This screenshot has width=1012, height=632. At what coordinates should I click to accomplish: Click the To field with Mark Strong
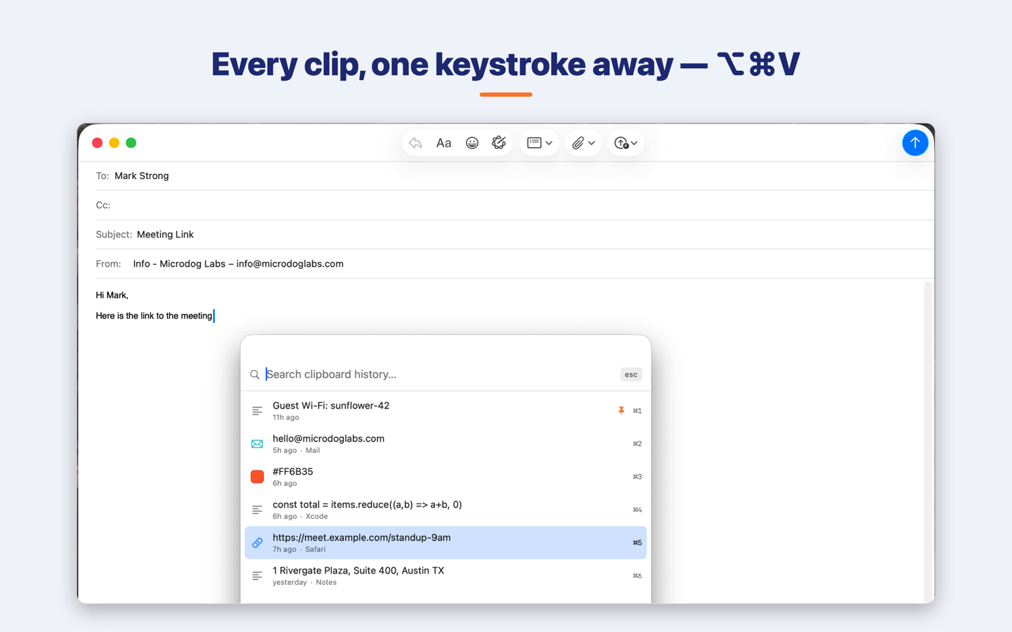pos(514,176)
